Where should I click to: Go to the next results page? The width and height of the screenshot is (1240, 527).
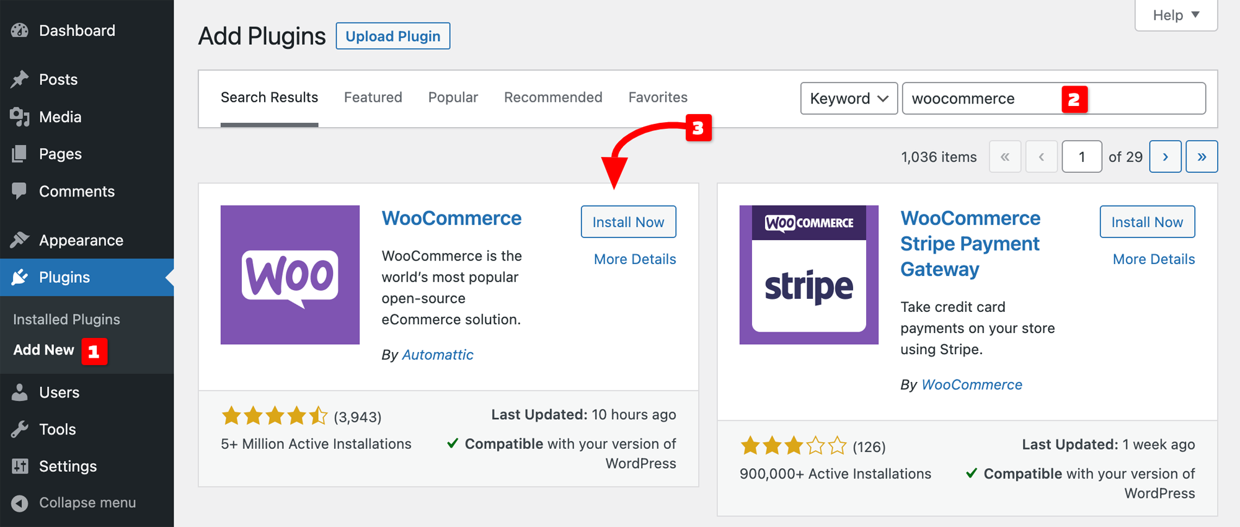[x=1164, y=157]
